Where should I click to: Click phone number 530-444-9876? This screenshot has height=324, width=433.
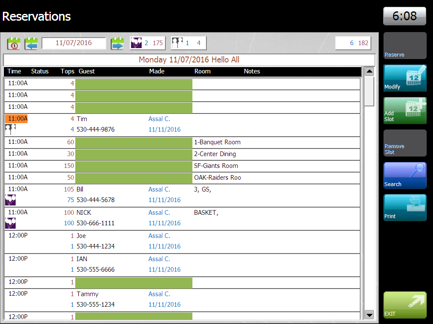(96, 130)
